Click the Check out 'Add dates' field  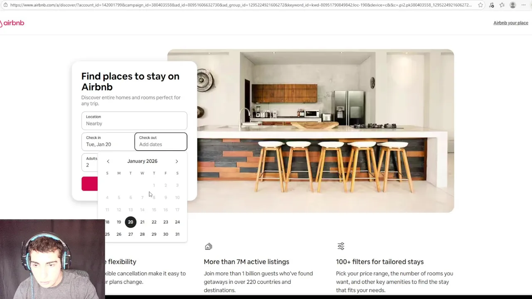click(161, 141)
